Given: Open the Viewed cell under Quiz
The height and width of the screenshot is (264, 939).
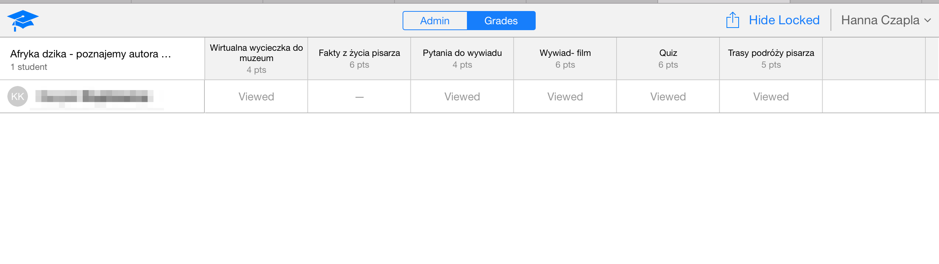Looking at the screenshot, I should (668, 97).
